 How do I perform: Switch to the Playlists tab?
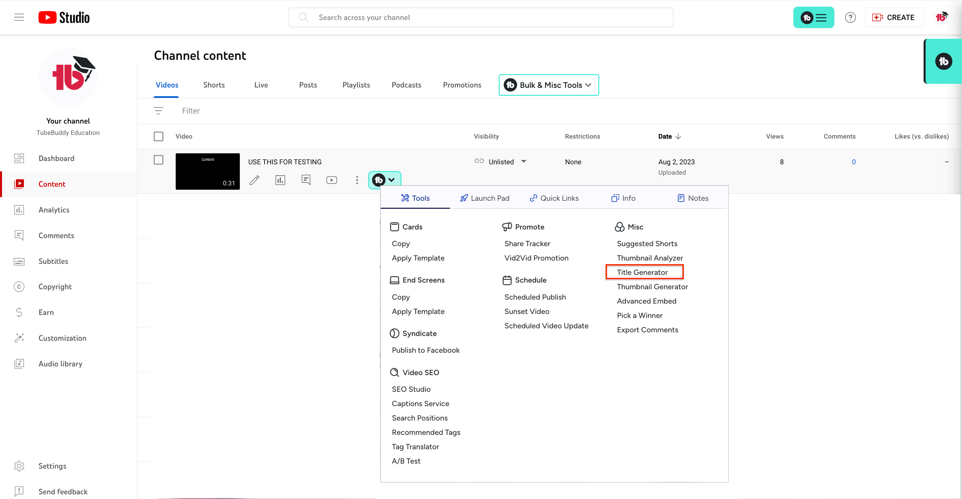point(356,85)
